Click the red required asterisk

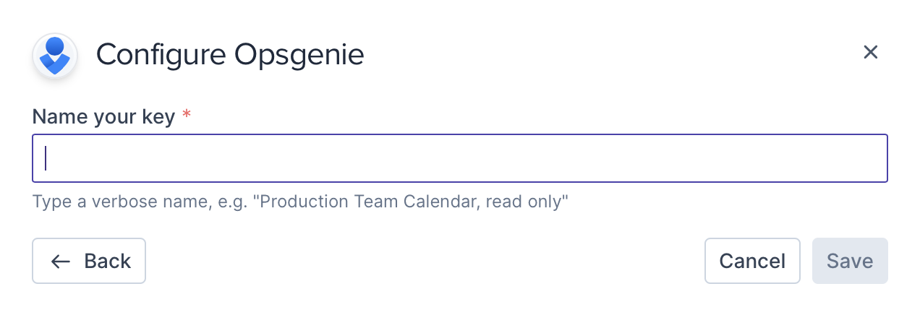pos(187,116)
